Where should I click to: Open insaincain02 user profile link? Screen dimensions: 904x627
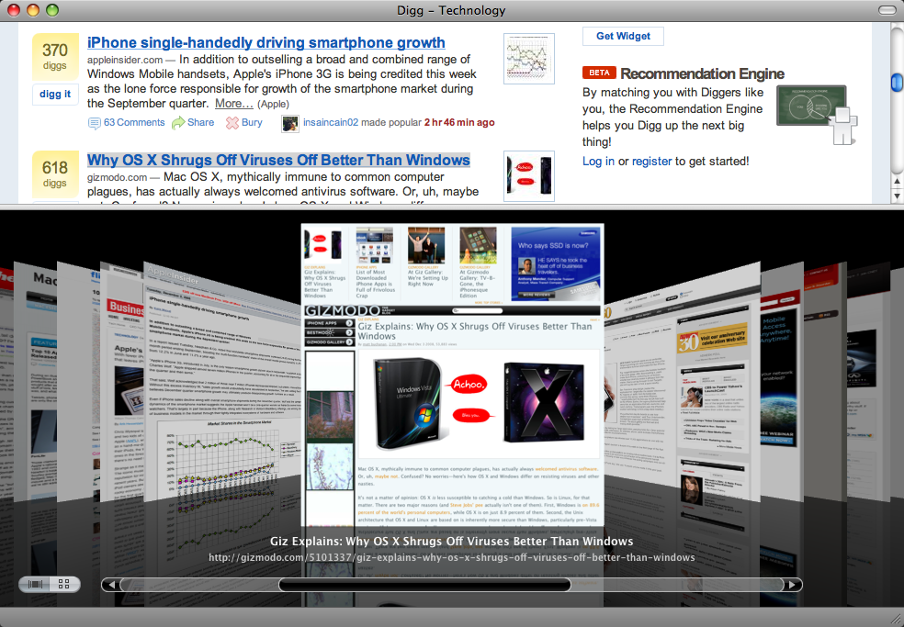(331, 123)
